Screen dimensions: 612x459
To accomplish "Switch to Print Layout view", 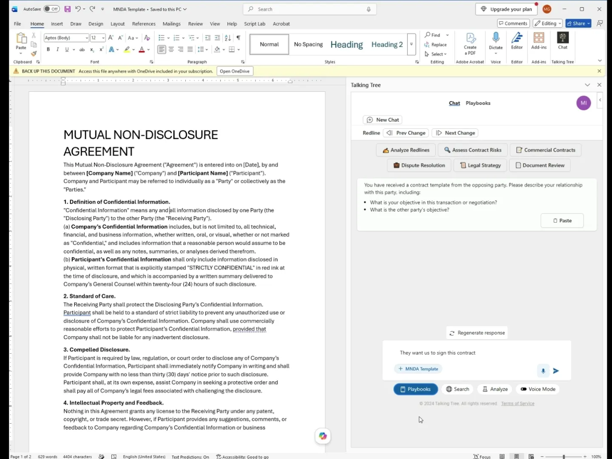I will tap(516, 456).
